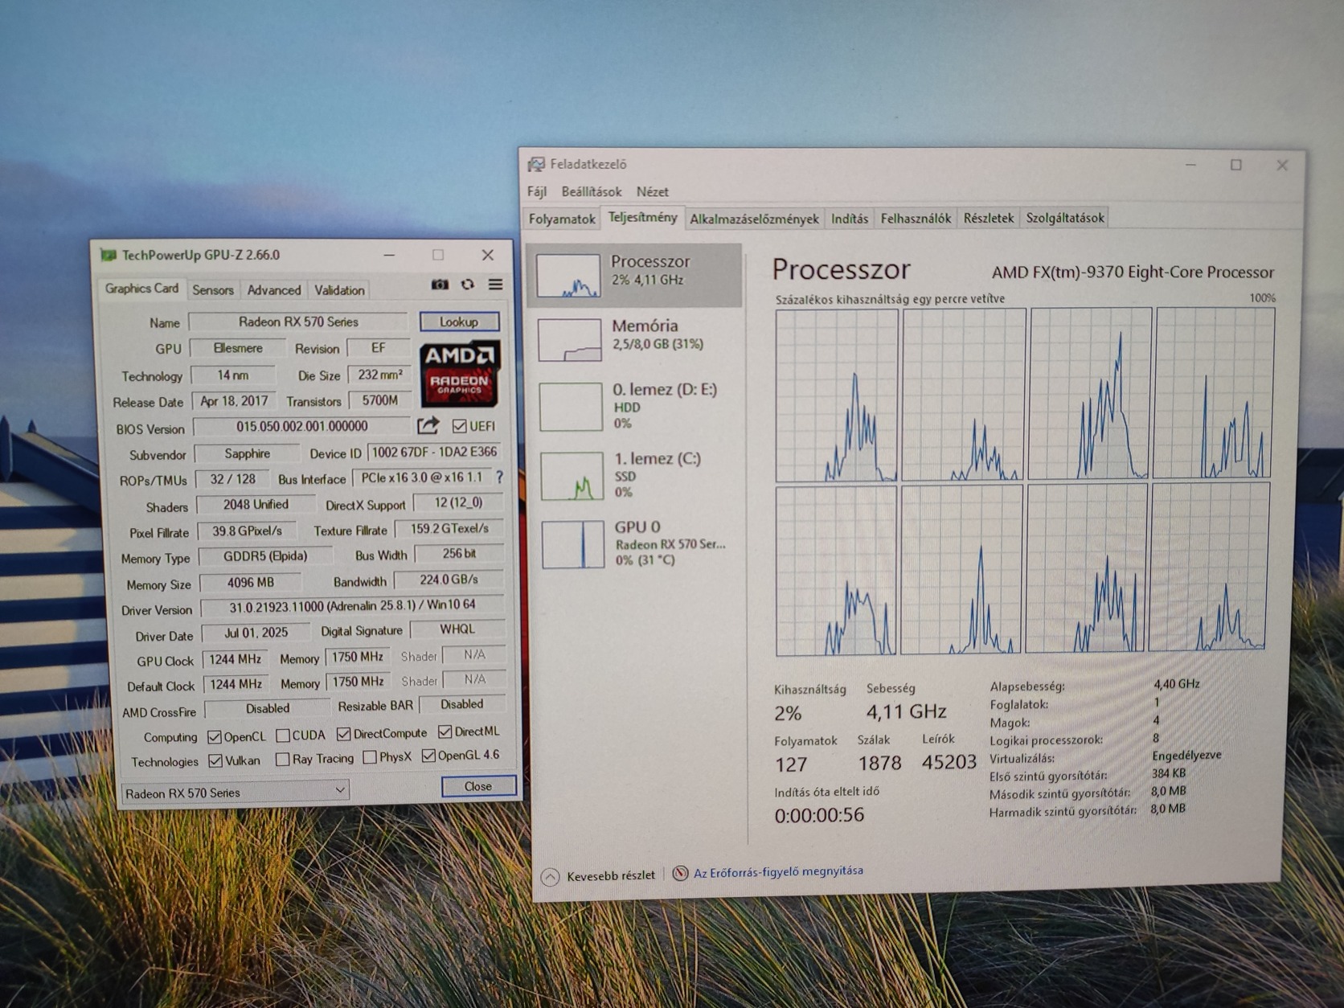The image size is (1344, 1008).
Task: Click the Feladatkezelő title bar icon
Action: point(535,164)
